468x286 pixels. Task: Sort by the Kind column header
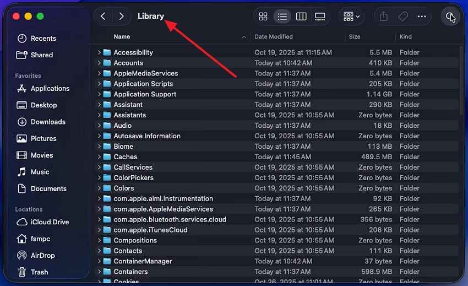click(x=405, y=36)
